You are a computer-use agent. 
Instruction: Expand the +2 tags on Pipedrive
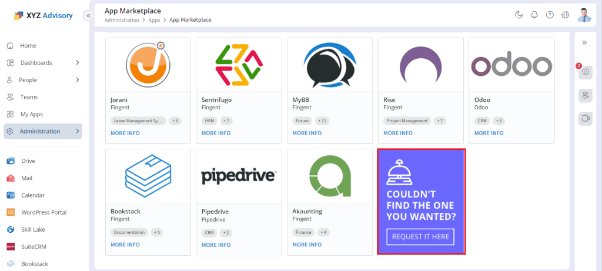226,233
